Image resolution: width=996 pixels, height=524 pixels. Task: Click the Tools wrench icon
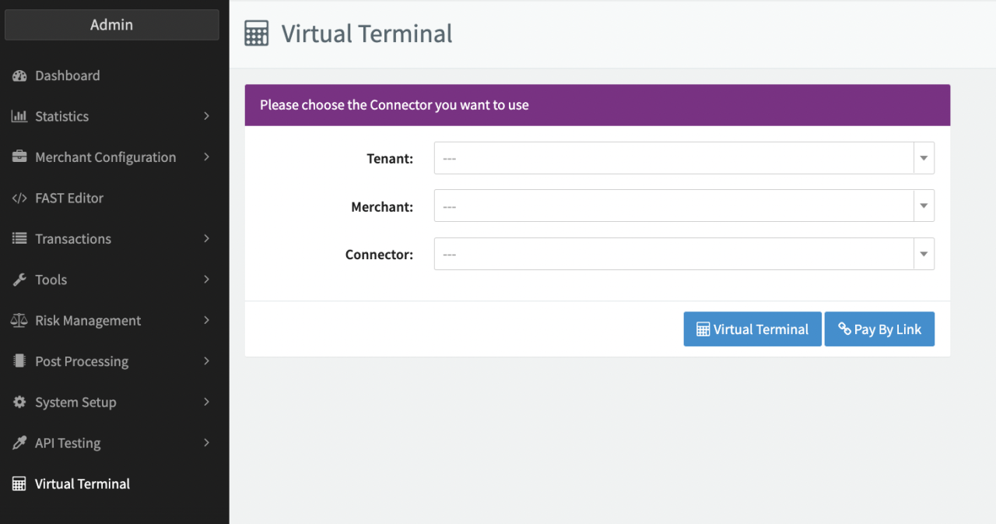click(x=19, y=280)
